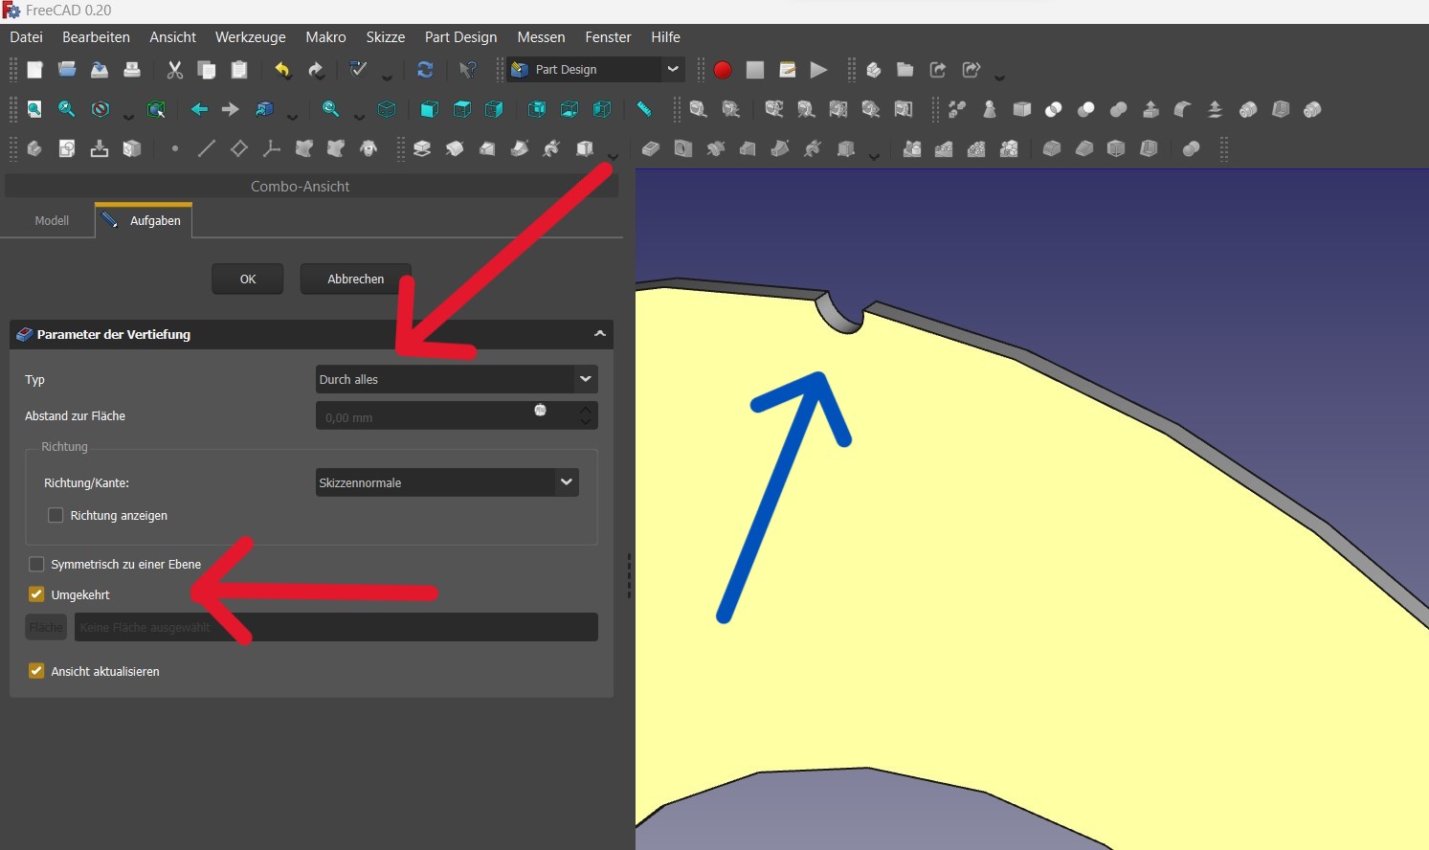
Task: Enable Symmetrisch zu einer Ebene
Action: point(36,564)
